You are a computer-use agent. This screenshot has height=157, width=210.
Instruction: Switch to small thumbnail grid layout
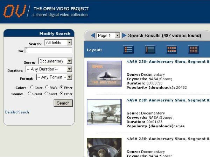point(194,50)
